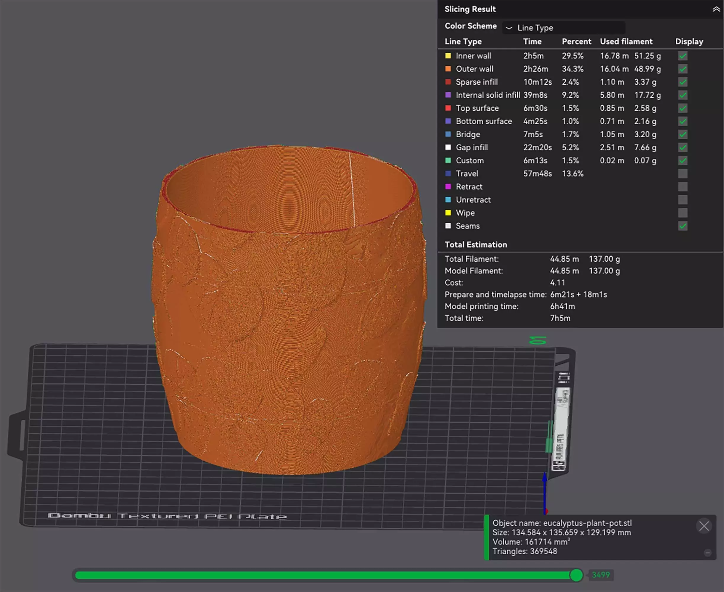Viewport: 724px width, 592px height.
Task: Toggle Seams display checkbox
Action: pyautogui.click(x=682, y=226)
